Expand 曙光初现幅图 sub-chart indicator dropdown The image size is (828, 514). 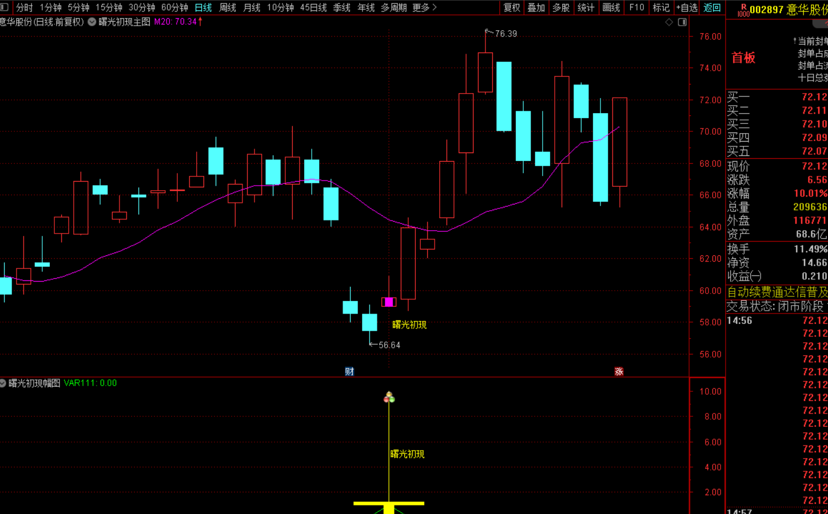3,383
